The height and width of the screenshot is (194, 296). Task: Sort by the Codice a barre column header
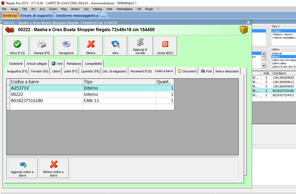pyautogui.click(x=46, y=82)
